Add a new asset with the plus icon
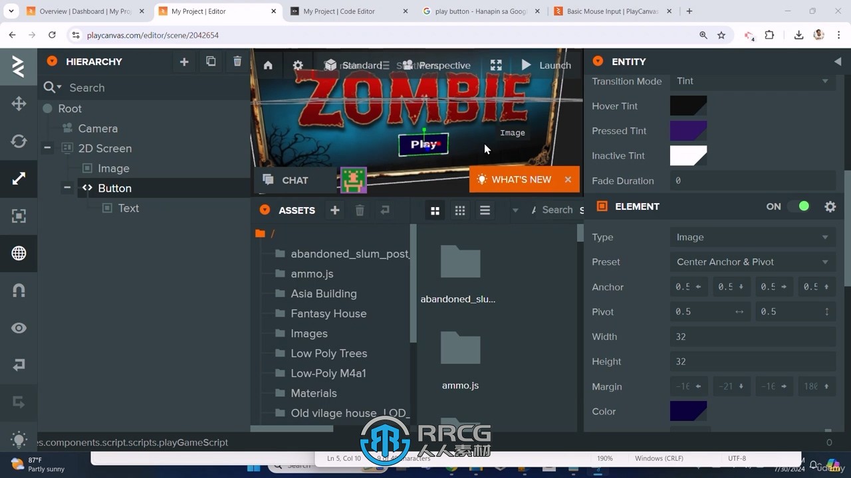This screenshot has height=478, width=851. (335, 210)
